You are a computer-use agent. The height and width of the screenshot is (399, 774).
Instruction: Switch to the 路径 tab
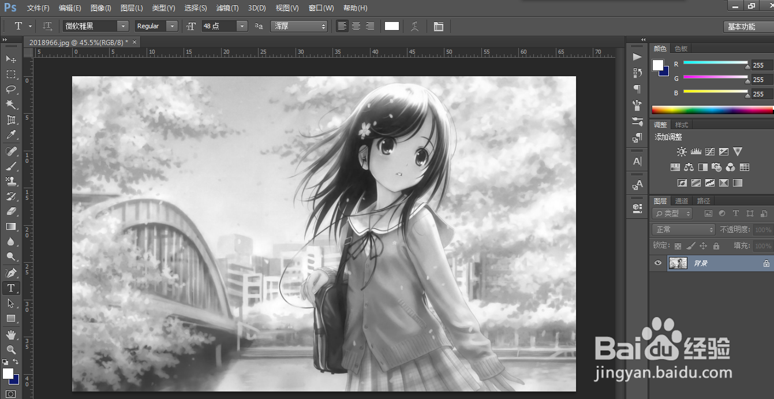click(704, 201)
